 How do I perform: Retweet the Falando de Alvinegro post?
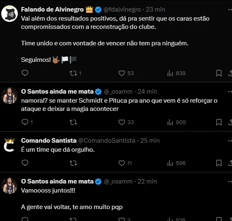[75, 73]
